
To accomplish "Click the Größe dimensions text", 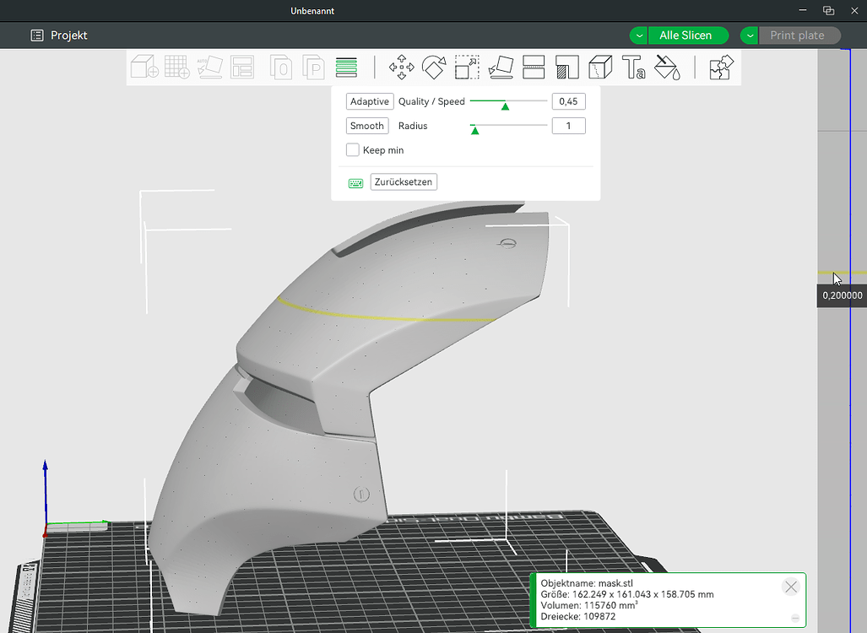I will click(x=627, y=594).
